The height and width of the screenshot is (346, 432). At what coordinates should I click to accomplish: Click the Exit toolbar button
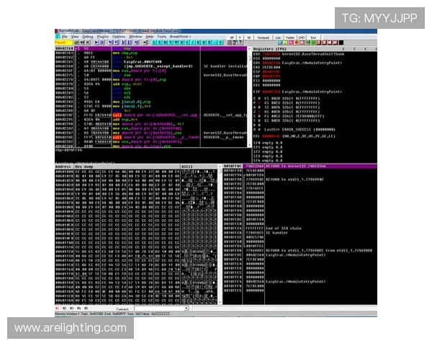pyautogui.click(x=313, y=37)
